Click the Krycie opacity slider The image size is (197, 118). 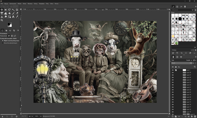coord(182,63)
